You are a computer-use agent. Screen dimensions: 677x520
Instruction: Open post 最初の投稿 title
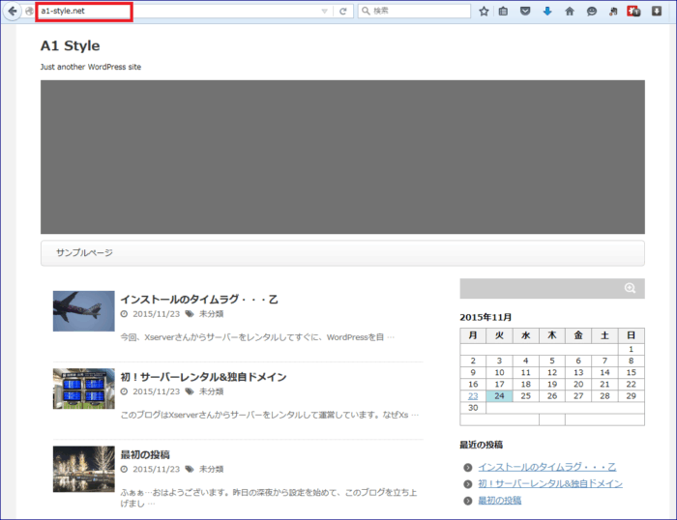coord(145,454)
